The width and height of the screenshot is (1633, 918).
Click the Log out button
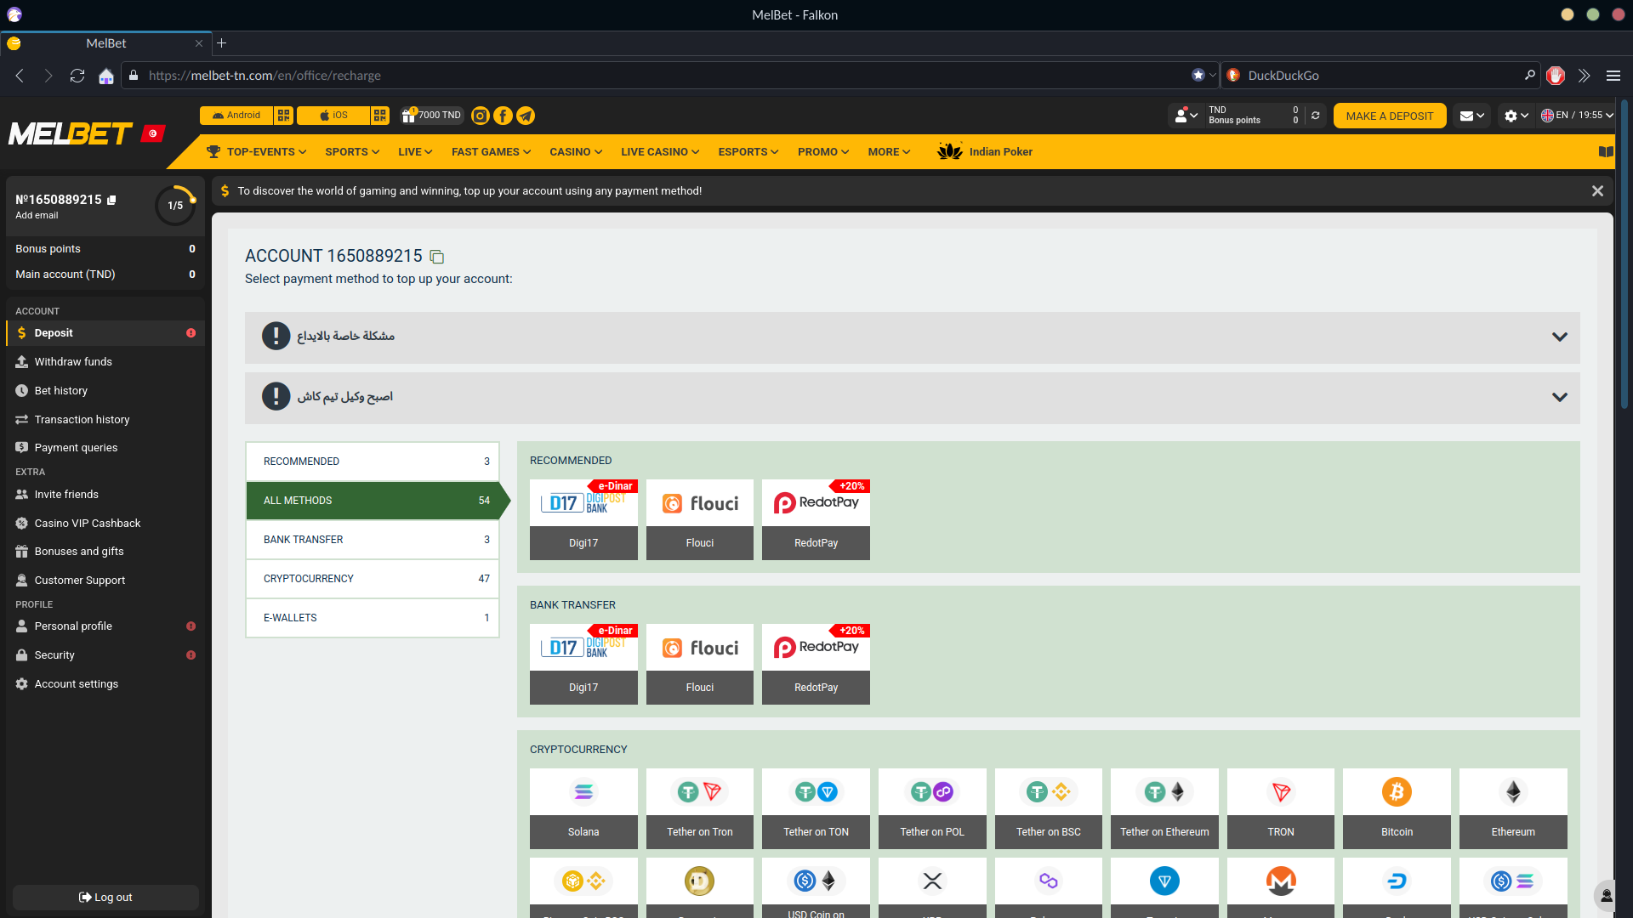tap(105, 898)
